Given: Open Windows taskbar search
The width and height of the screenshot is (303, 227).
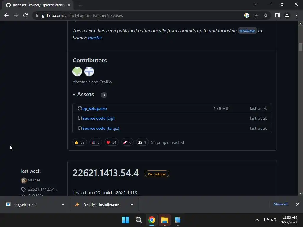Looking at the screenshot, I should [x=138, y=220].
